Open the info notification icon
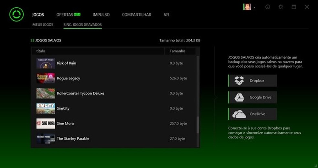The width and height of the screenshot is (318, 168). 268,7
